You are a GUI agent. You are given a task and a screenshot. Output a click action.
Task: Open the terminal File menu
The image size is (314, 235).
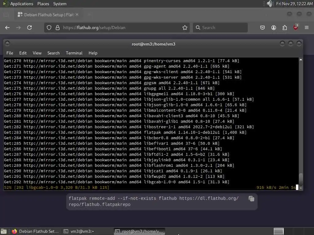click(10, 53)
